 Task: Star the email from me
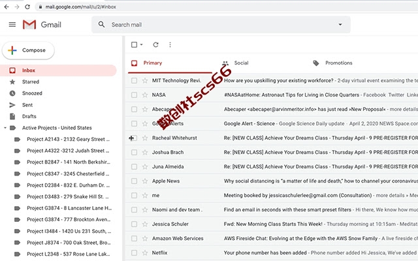(145, 196)
